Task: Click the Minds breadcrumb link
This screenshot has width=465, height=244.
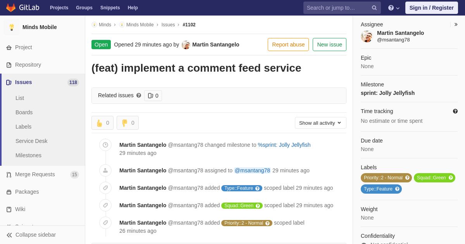Action: (x=105, y=25)
